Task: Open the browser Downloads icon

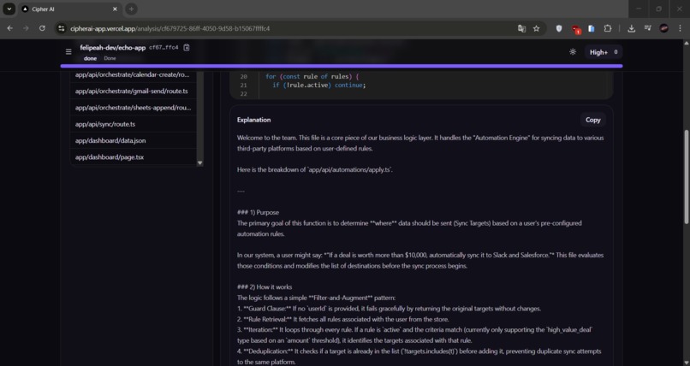Action: point(631,28)
